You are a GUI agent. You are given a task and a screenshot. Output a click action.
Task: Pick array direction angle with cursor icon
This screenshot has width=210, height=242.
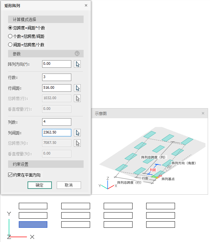77,64
